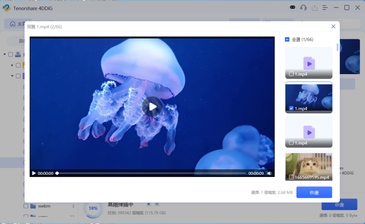The height and width of the screenshot is (224, 365).
Task: Click the video seek bar track
Action: tap(151, 173)
